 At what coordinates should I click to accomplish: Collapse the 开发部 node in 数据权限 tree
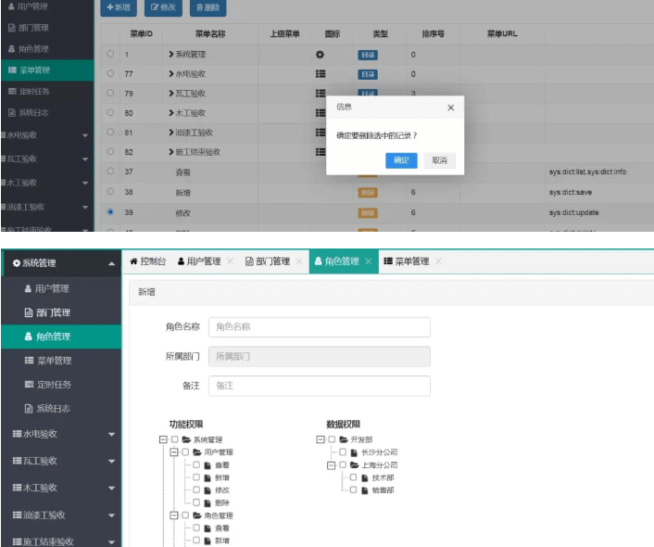[x=321, y=439]
